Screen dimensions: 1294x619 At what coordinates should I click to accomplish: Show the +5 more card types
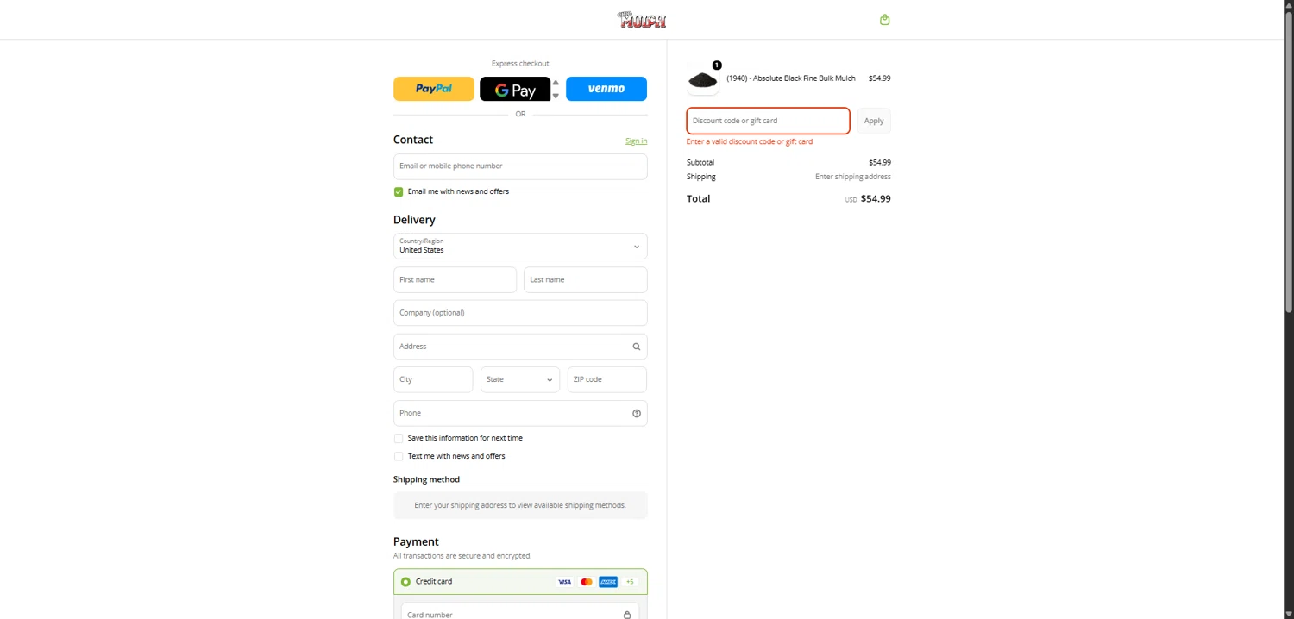coord(630,582)
